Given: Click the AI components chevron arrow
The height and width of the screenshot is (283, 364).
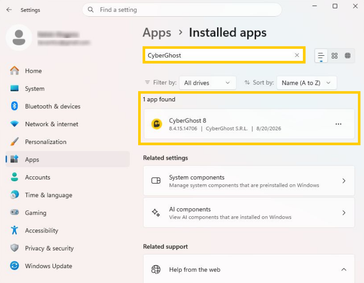Looking at the screenshot, I should click(x=344, y=213).
